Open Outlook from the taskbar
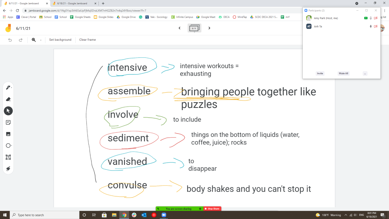This screenshot has height=219, width=389. click(x=144, y=215)
